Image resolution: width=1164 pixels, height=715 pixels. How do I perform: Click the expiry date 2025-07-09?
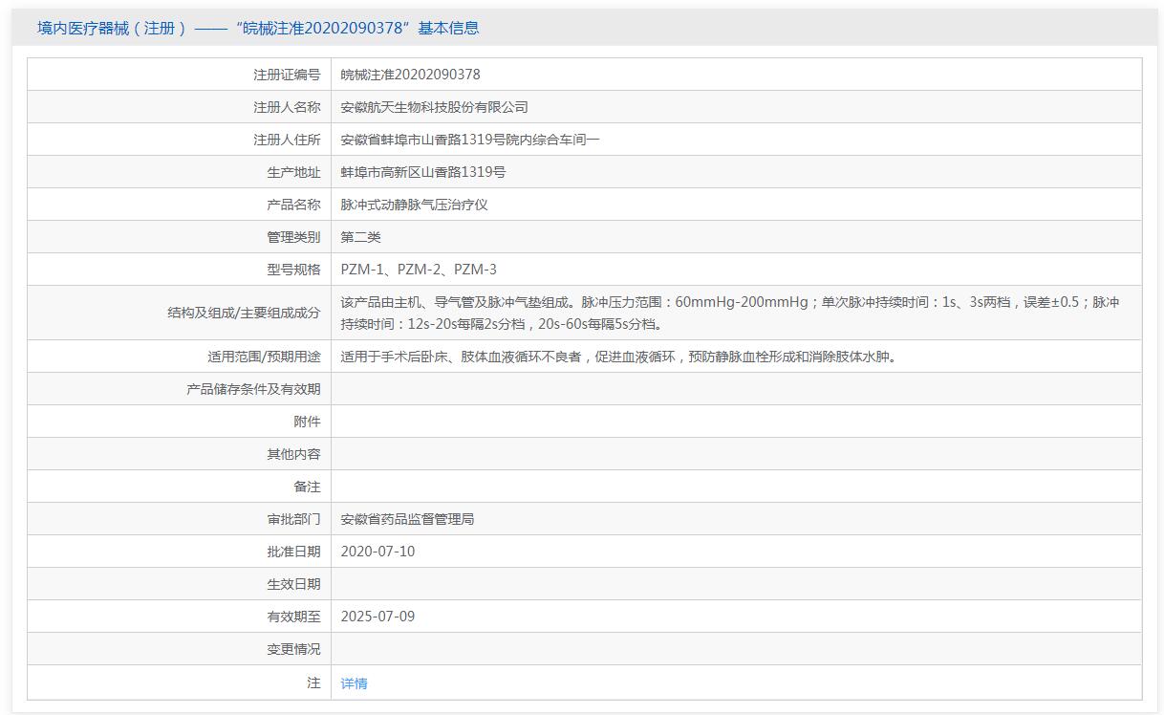coord(377,617)
